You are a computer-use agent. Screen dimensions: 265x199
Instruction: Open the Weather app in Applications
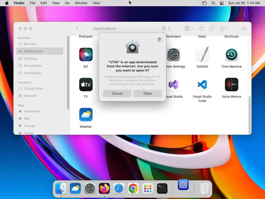[x=86, y=115]
